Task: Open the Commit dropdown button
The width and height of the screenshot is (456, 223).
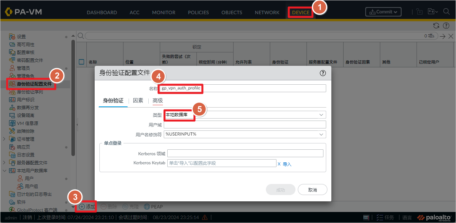Action: tap(383, 12)
